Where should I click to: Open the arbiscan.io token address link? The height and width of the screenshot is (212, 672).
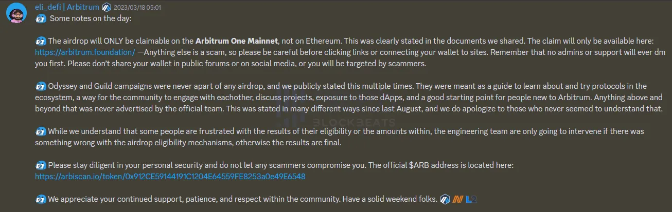(170, 176)
